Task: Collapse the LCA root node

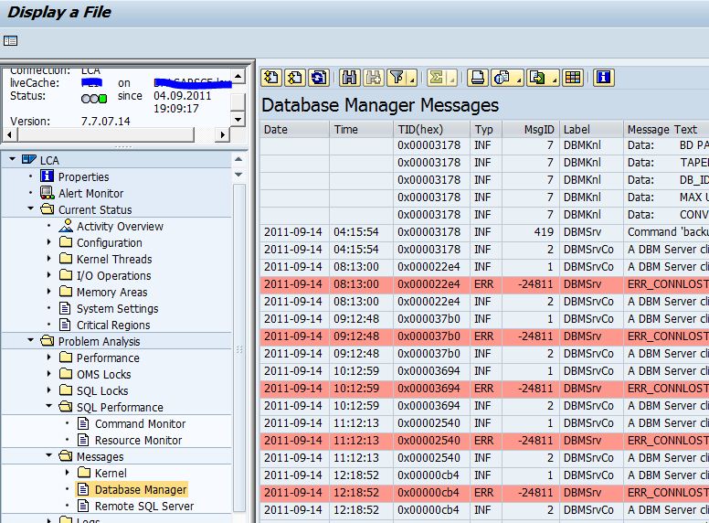Action: (12, 160)
